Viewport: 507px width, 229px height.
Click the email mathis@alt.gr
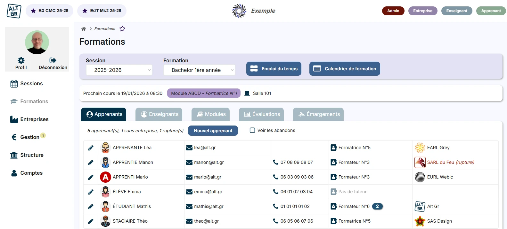click(209, 206)
